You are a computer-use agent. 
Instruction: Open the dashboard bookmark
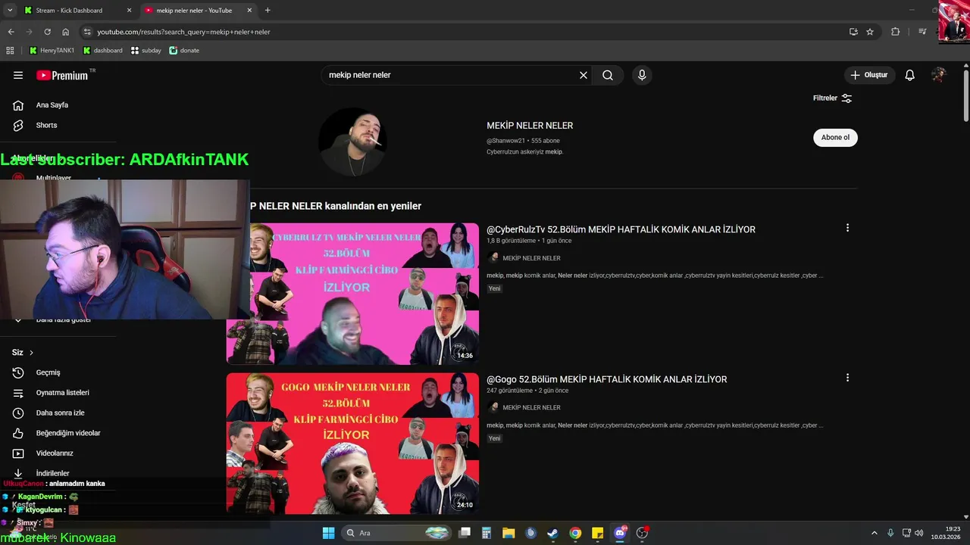coord(103,50)
